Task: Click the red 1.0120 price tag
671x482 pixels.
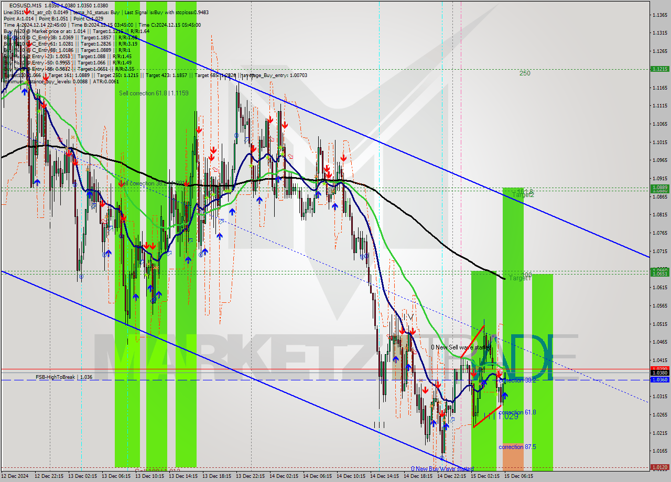Action: (659, 467)
